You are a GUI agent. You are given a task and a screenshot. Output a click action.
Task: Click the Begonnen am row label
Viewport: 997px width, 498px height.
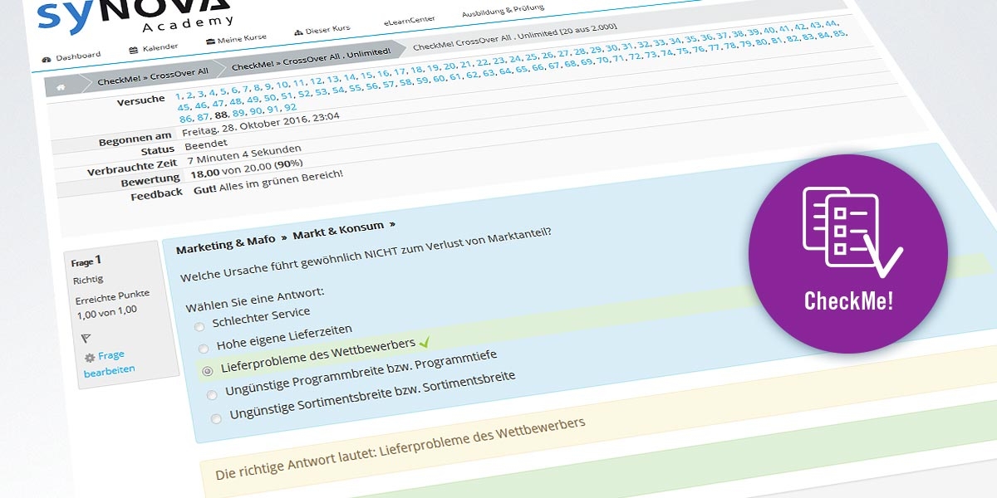pos(135,139)
